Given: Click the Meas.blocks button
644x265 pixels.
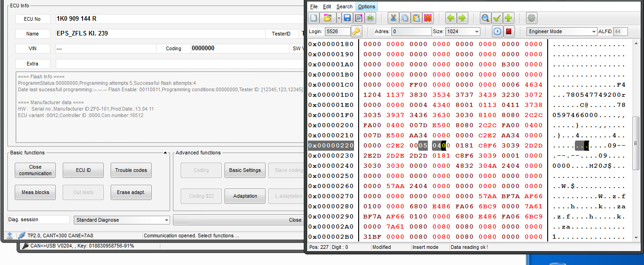Looking at the screenshot, I should [35, 192].
